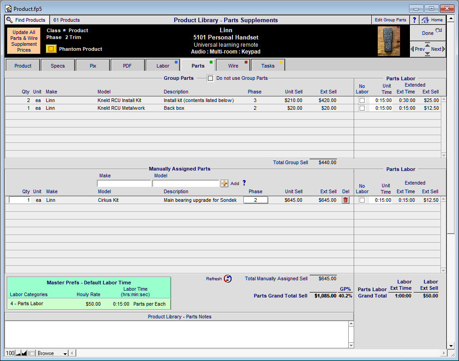Click the Parts Notes text area
This screenshot has height=361, width=459.
coord(177,334)
